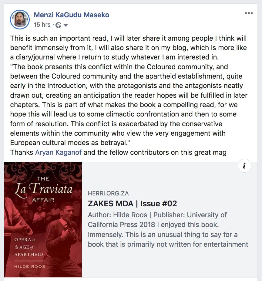Expand the audience dropdown arrow beside the globe

pyautogui.click(x=65, y=25)
